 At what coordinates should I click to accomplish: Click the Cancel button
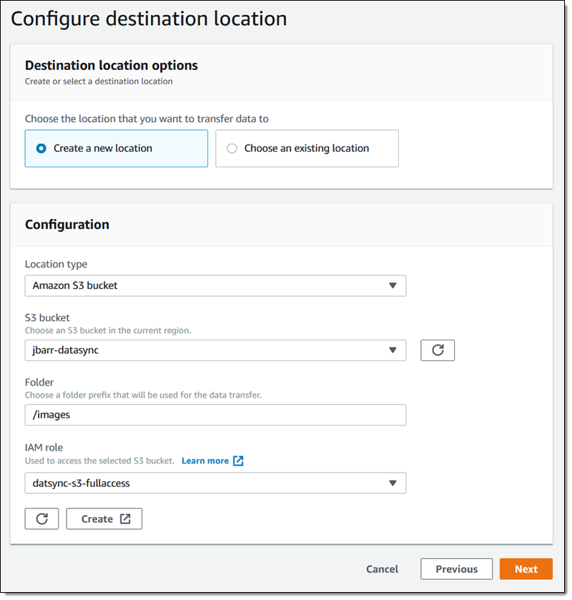click(x=382, y=569)
